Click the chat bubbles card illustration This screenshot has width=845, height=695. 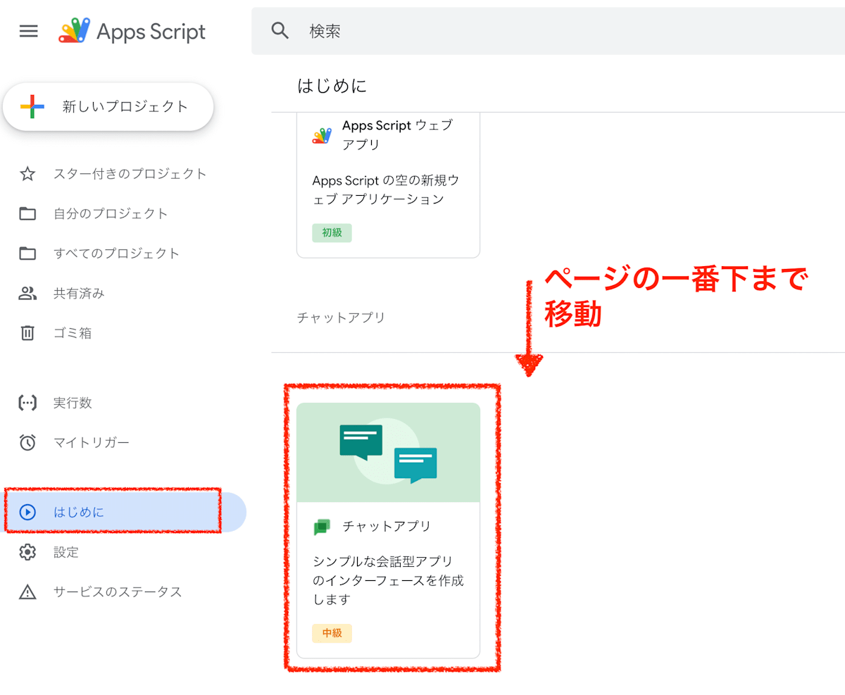(x=388, y=453)
